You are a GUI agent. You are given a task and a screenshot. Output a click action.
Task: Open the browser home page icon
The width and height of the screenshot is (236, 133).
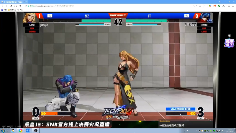(15, 6)
